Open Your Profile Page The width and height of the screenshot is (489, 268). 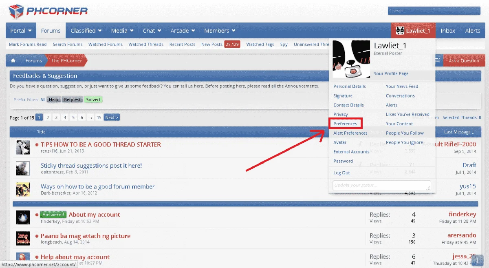coord(391,74)
